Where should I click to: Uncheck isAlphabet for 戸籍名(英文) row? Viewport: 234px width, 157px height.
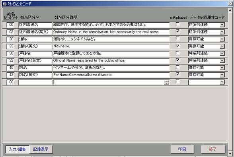click(177, 60)
